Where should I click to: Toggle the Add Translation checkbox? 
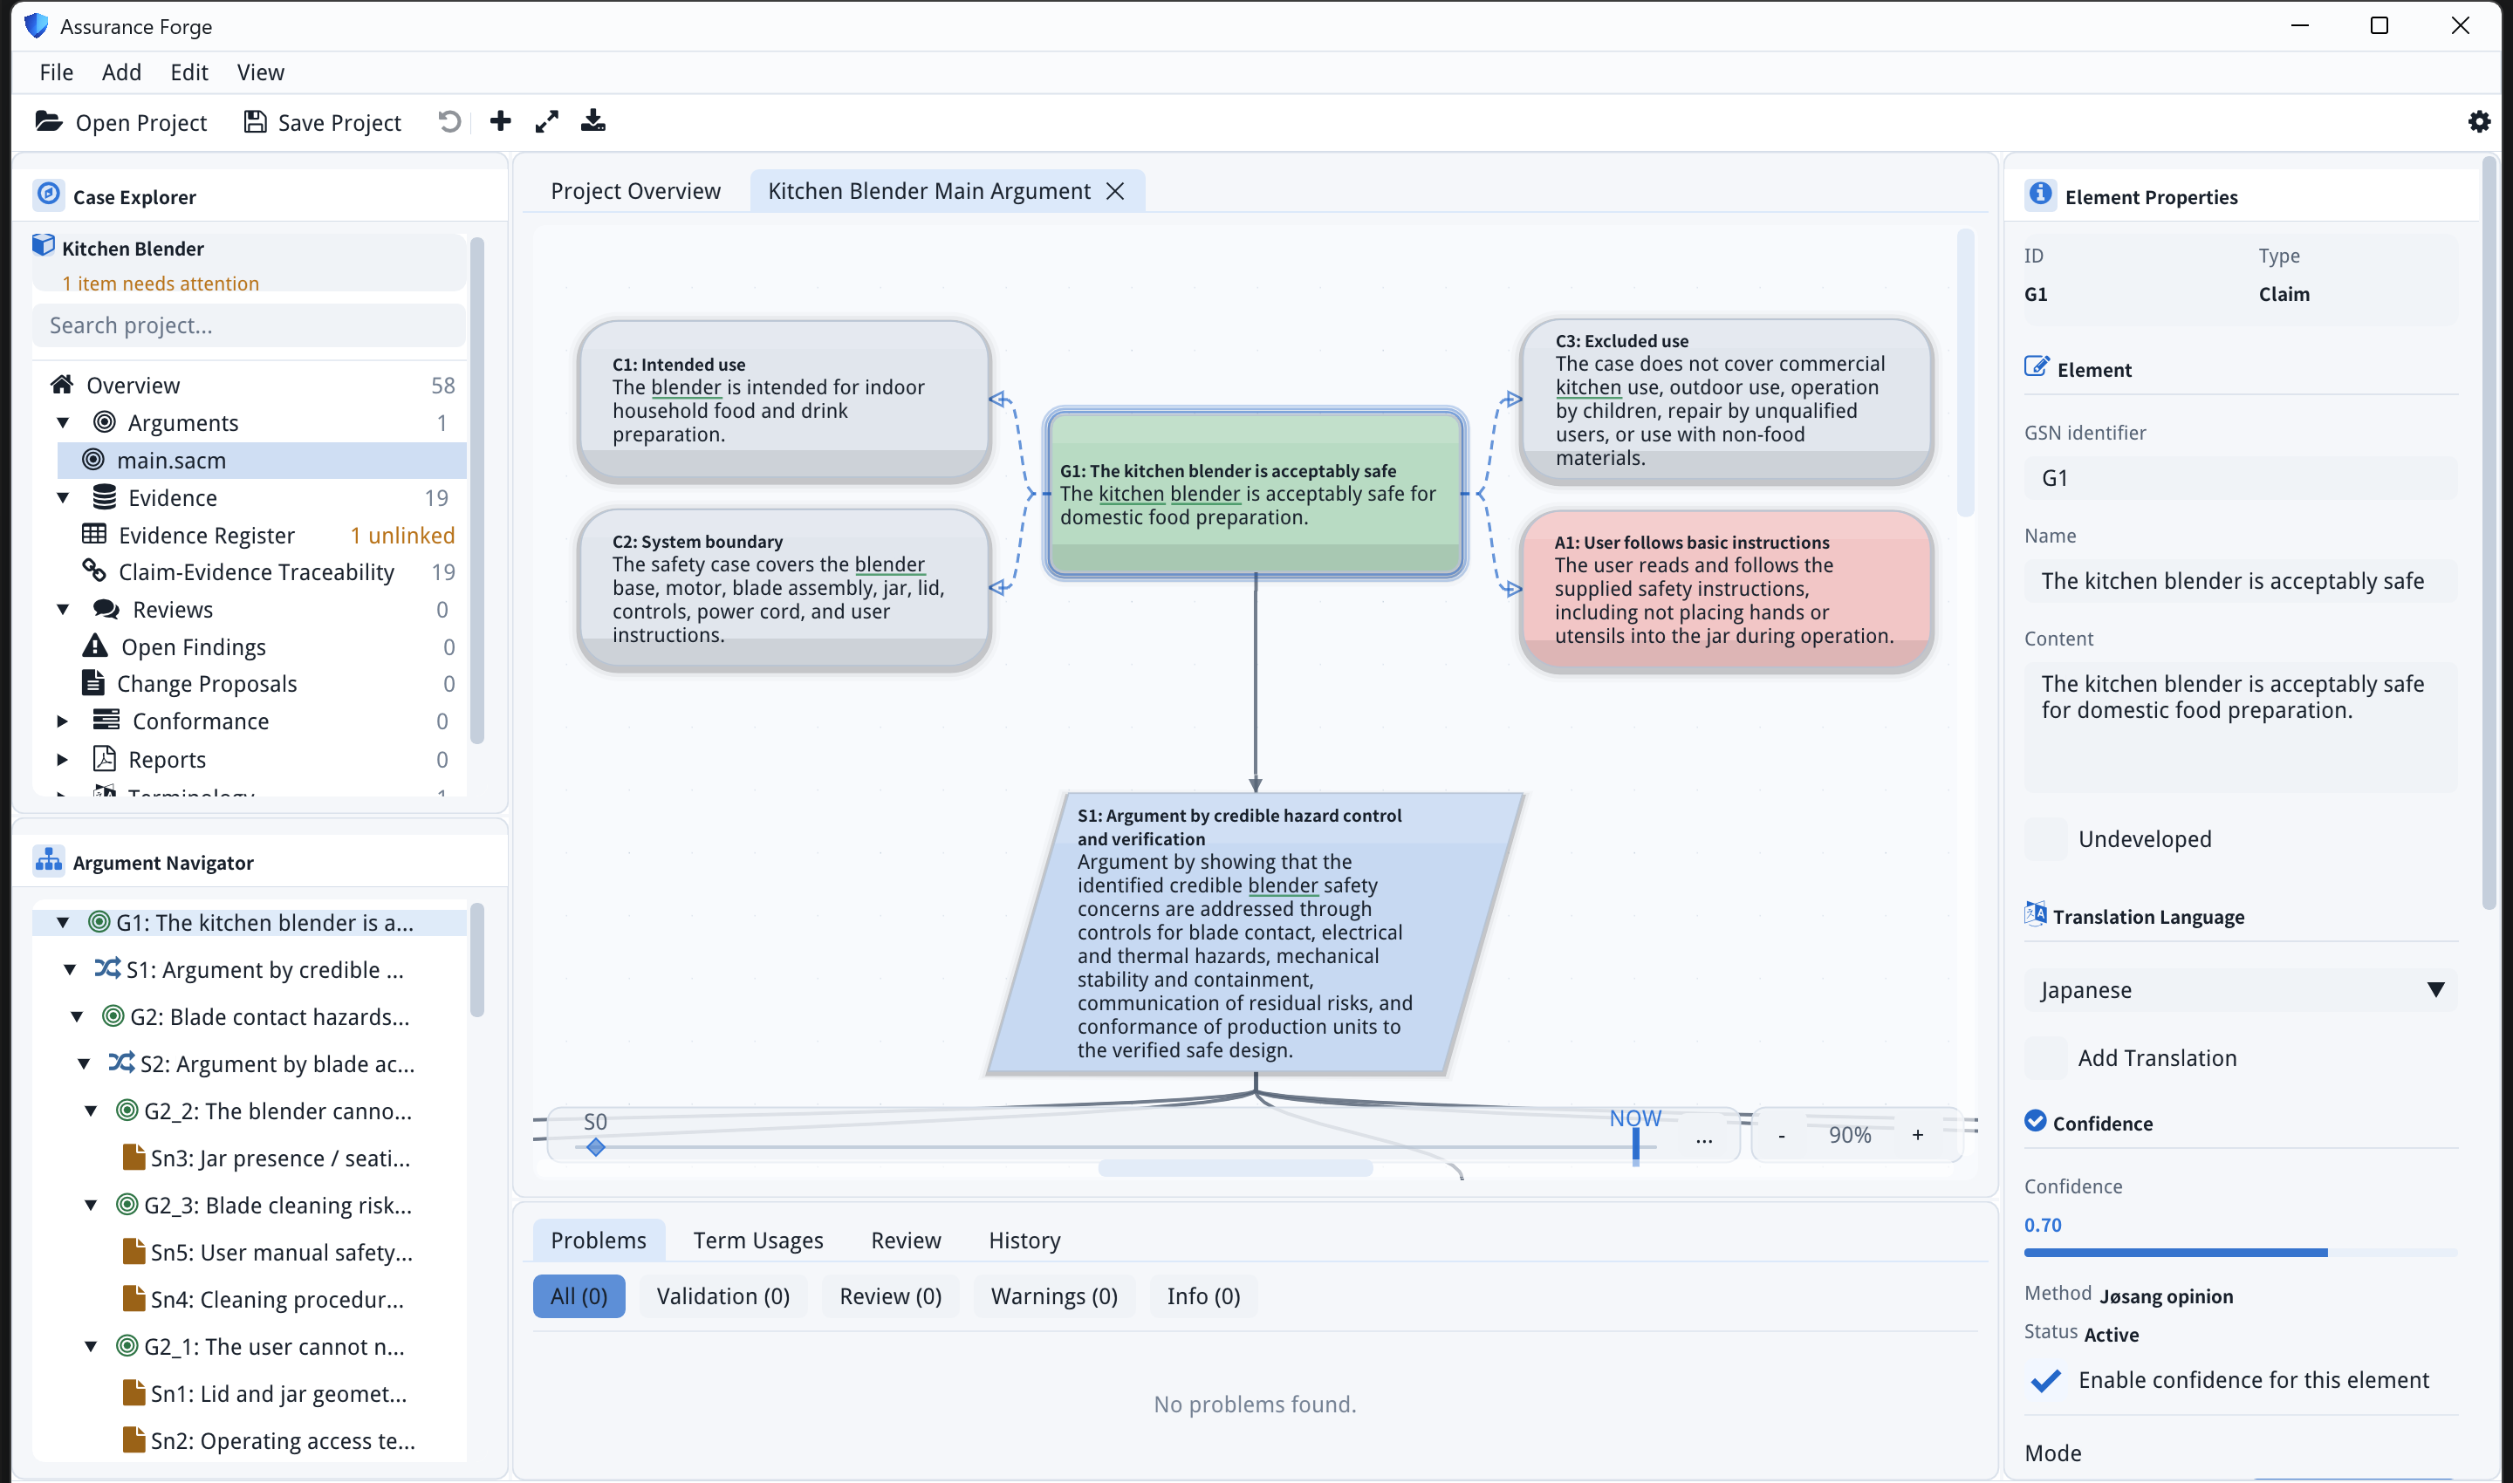[x=2045, y=1057]
